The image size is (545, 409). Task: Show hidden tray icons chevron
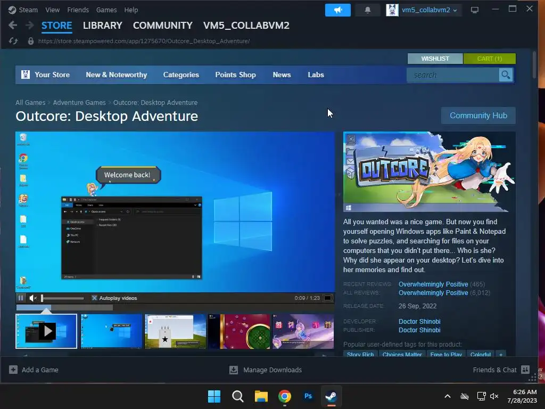[448, 396]
